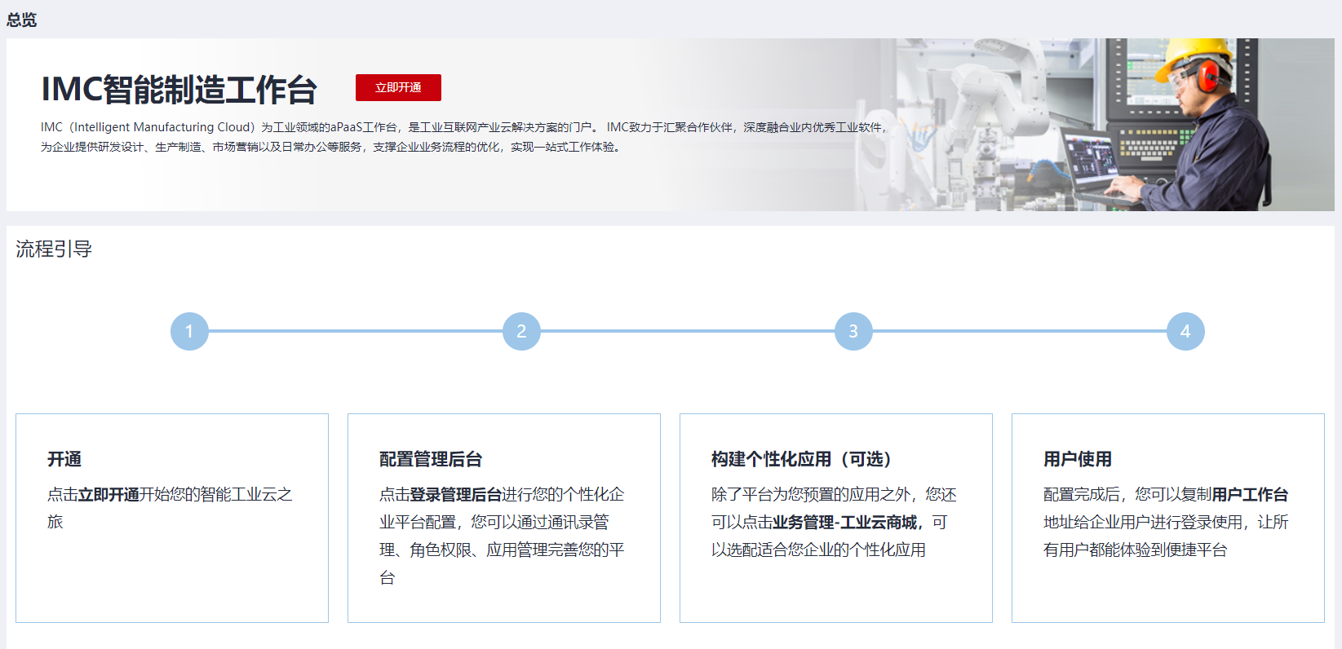This screenshot has width=1342, height=649.
Task: Click the red 立即开通 button in the banner
Action: [x=398, y=87]
